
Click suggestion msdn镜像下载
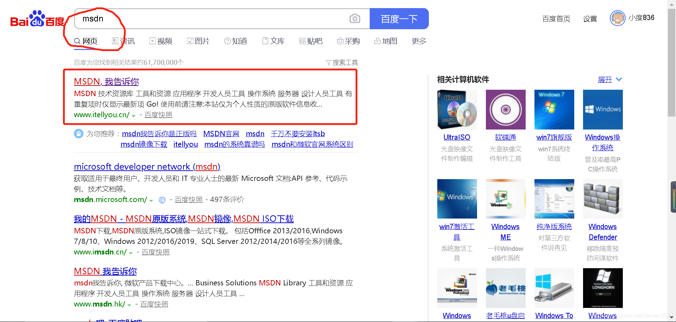(144, 144)
